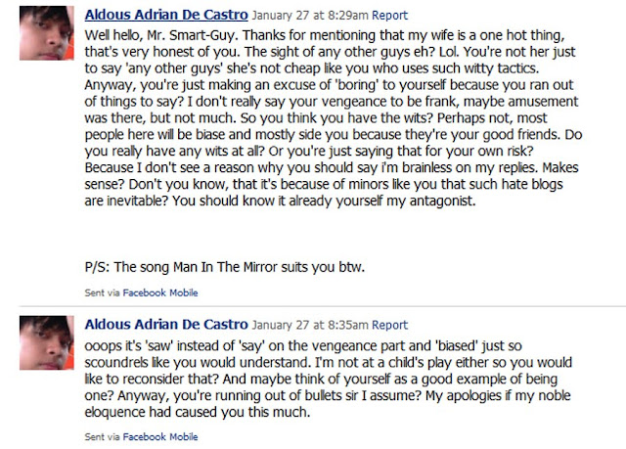Open Aldous Adrian De Castro's name on 8:29am message
Viewport: 626px width, 449px height.
[x=166, y=15]
